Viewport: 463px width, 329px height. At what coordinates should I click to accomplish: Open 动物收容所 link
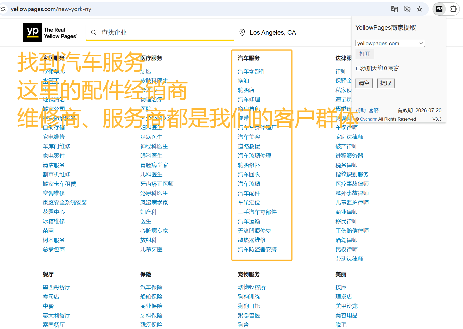pyautogui.click(x=252, y=287)
